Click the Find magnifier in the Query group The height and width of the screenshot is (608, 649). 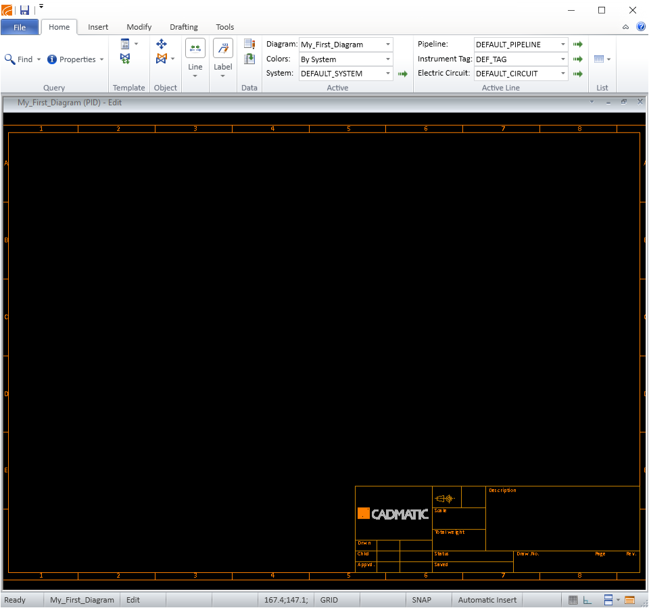[10, 59]
